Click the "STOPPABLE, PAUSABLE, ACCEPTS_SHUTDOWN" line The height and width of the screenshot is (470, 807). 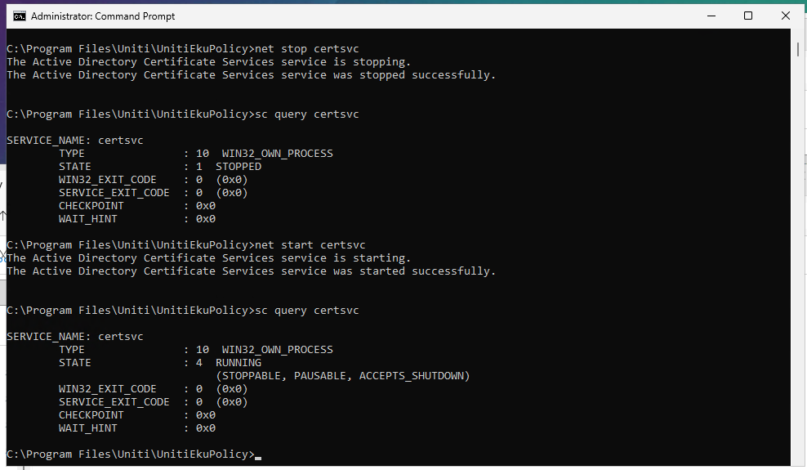click(x=343, y=376)
